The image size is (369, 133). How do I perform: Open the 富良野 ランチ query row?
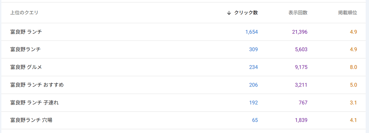coord(26,32)
